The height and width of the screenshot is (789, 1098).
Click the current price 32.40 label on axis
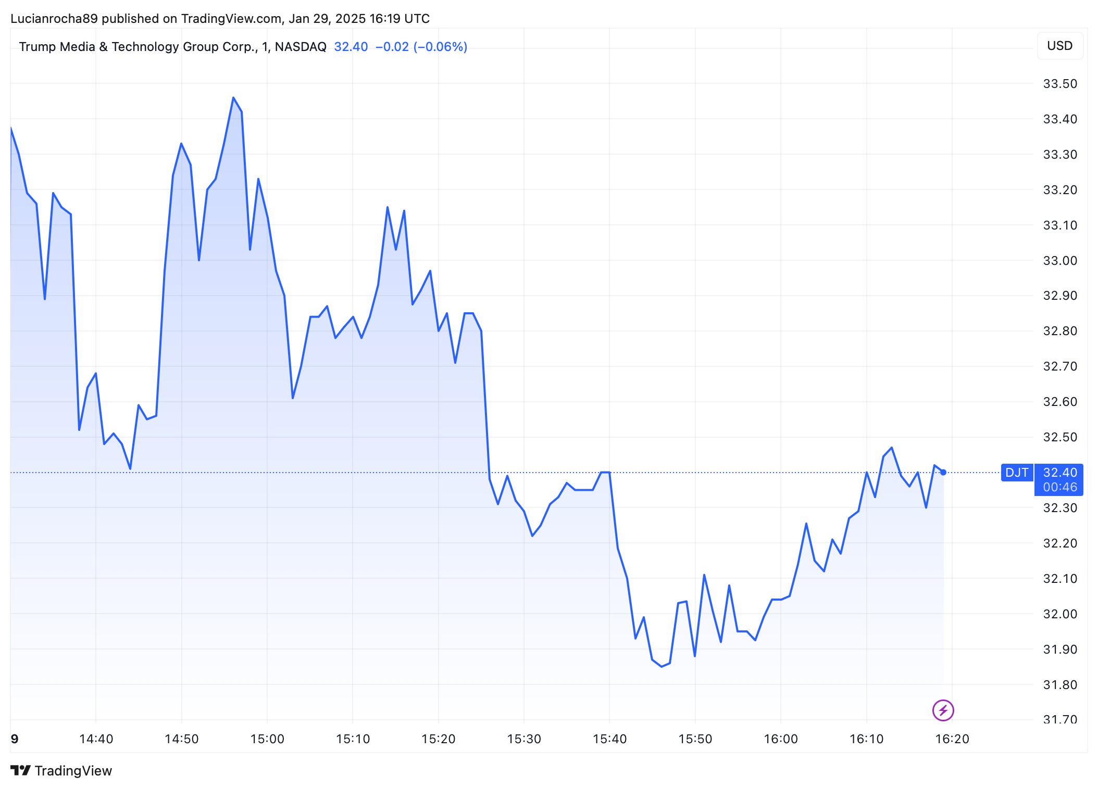point(1060,473)
